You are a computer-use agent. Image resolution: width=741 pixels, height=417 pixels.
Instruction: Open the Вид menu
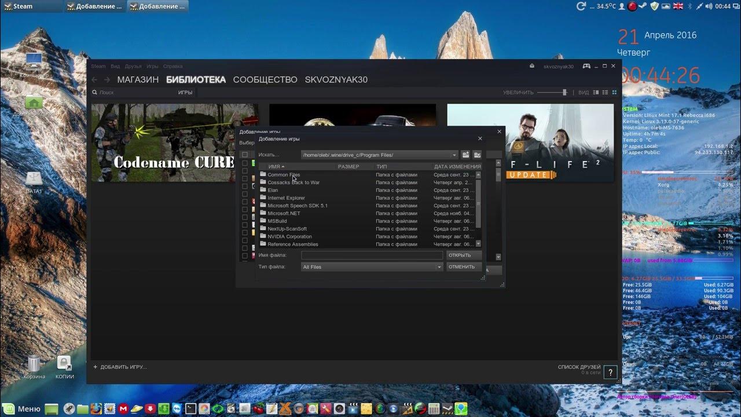click(115, 67)
